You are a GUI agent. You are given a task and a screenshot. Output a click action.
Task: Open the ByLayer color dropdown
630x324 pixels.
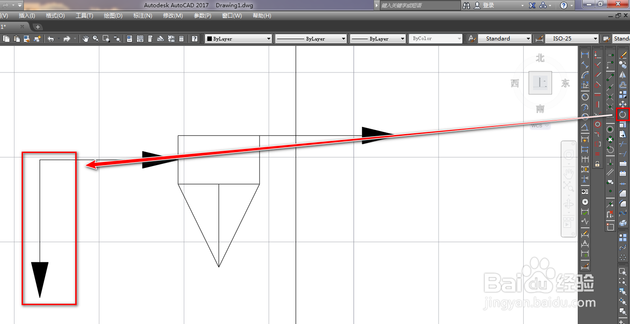pyautogui.click(x=238, y=39)
